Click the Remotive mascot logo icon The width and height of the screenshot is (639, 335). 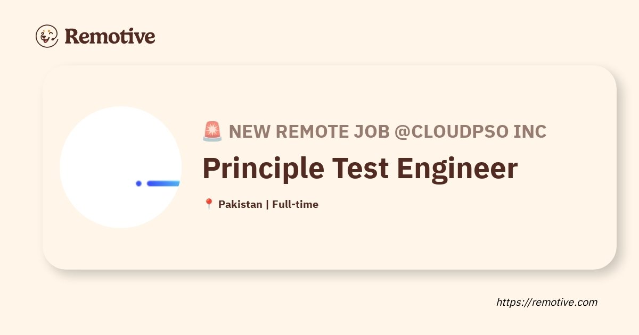coord(47,36)
